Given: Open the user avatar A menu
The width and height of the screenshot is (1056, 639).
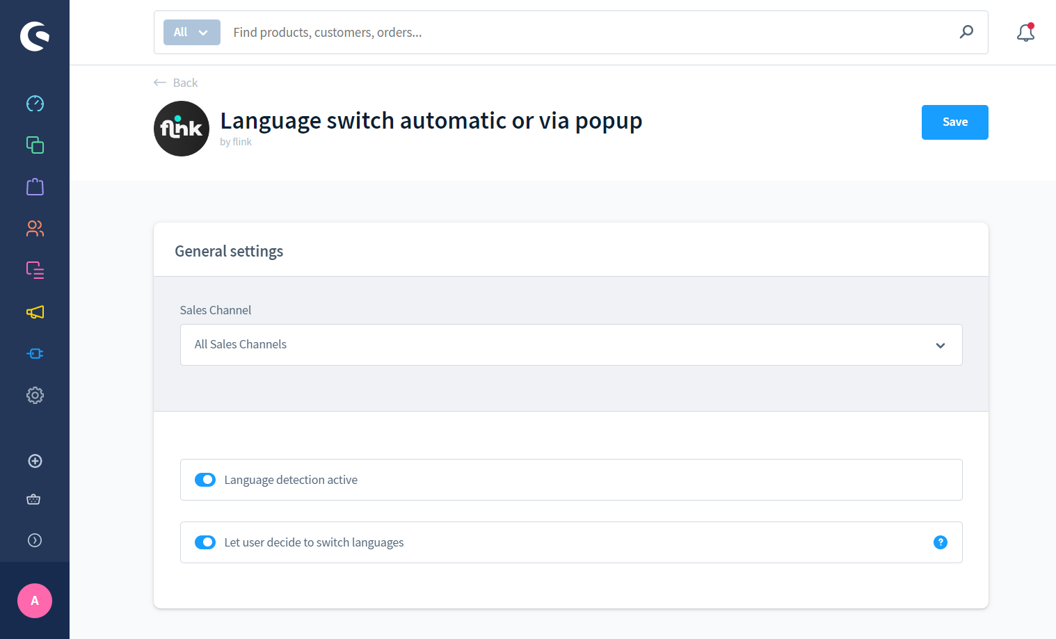Looking at the screenshot, I should [35, 601].
